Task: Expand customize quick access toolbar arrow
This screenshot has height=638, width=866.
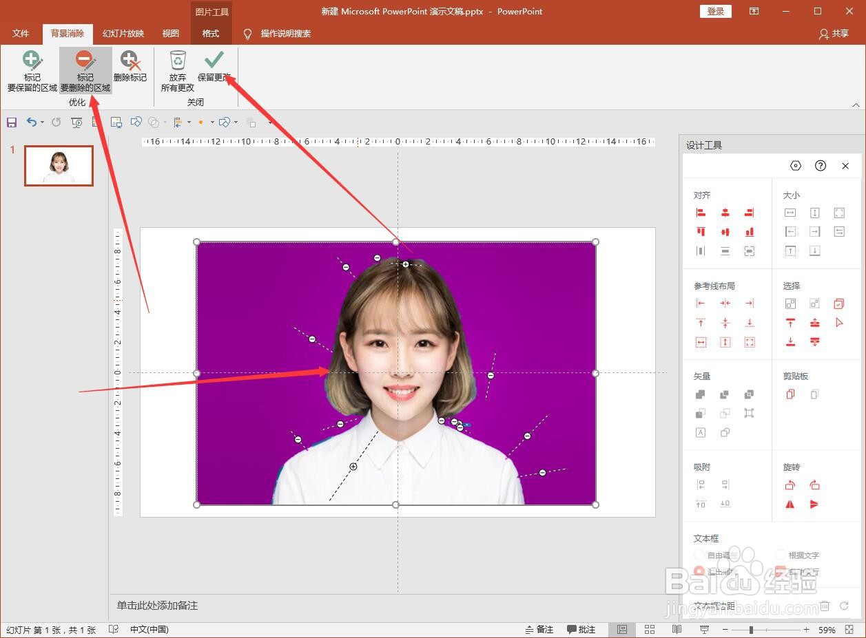Action: tap(269, 123)
